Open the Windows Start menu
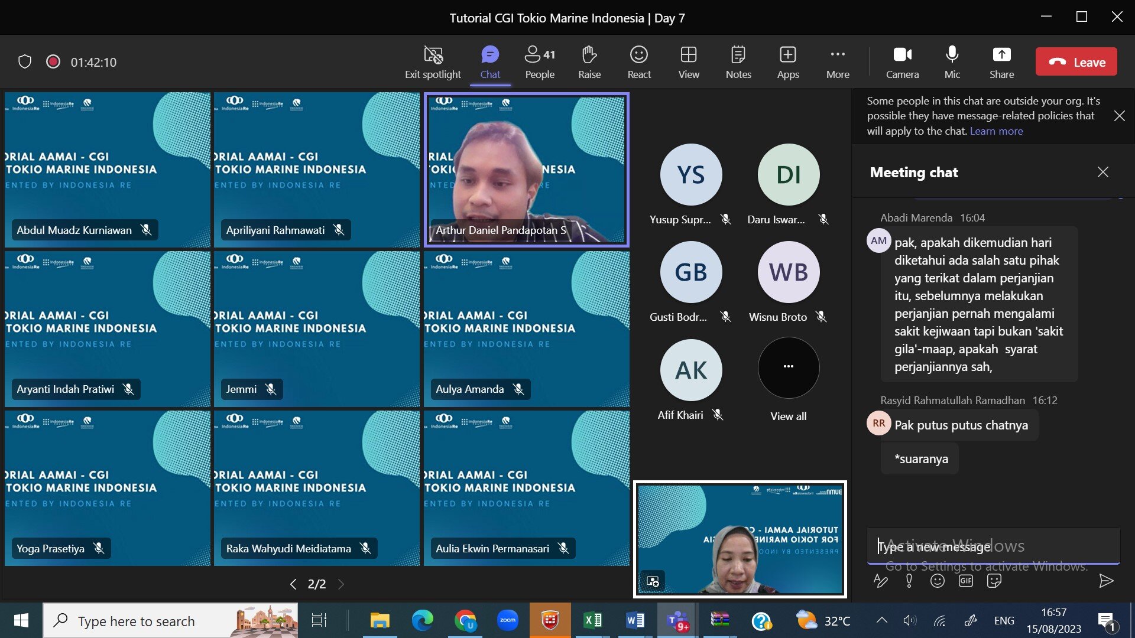1135x638 pixels. coord(21,621)
